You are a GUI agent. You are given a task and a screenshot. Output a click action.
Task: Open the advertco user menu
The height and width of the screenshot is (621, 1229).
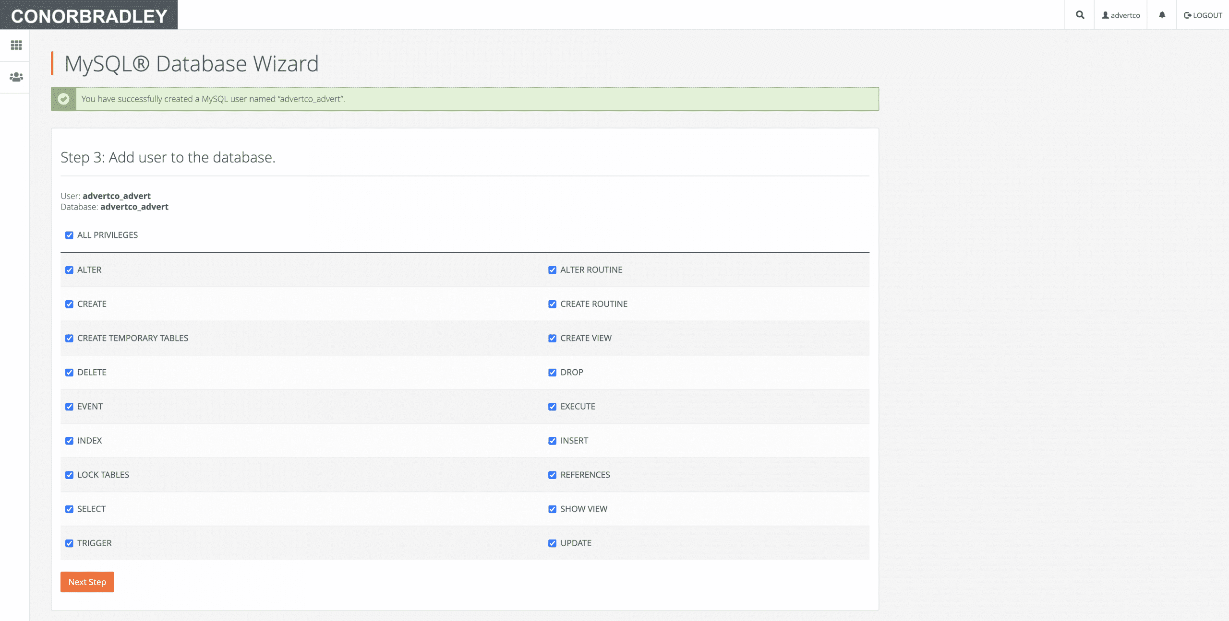(1121, 15)
